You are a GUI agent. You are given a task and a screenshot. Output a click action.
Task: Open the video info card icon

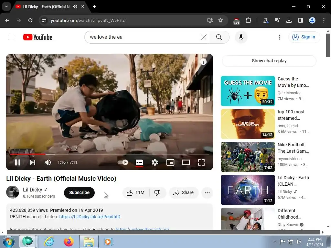coord(203,62)
